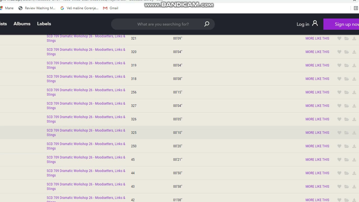Favorite track 250 with the heart icon
The image size is (359, 202).
click(x=339, y=146)
